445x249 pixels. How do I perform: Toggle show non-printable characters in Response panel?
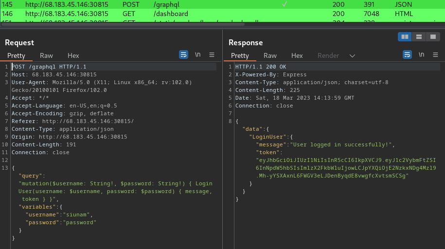[422, 54]
